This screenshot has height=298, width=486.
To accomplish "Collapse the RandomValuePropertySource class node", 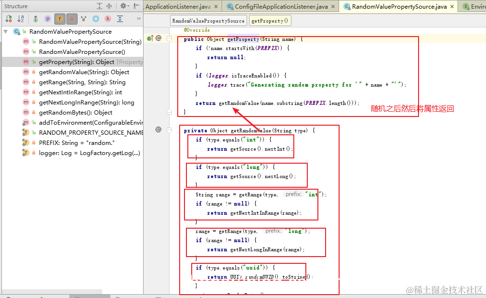I will click(x=6, y=32).
